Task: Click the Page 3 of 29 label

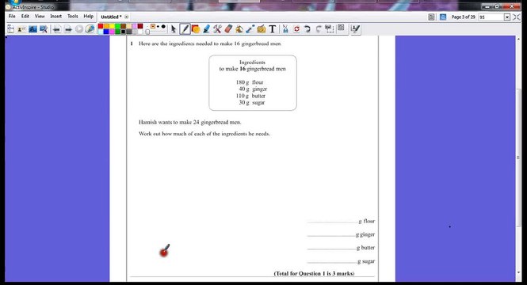Action: click(x=463, y=17)
